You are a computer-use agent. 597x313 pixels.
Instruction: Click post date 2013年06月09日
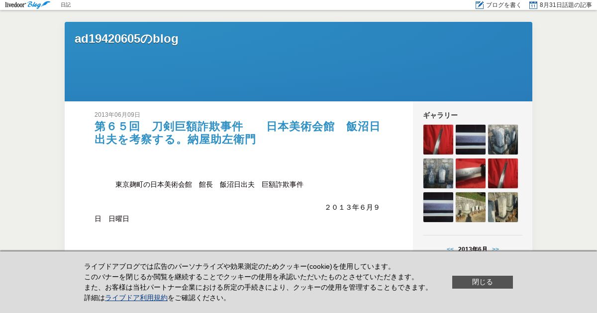pyautogui.click(x=117, y=115)
